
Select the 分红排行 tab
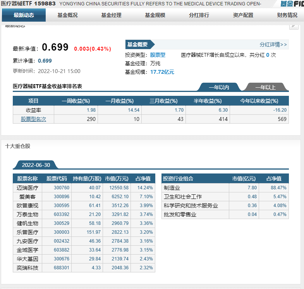(x=199, y=15)
